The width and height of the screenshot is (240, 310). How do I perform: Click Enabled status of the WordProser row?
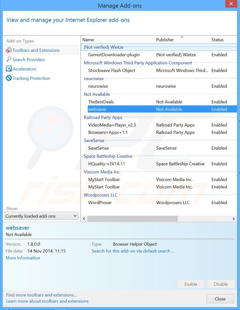coord(219,203)
